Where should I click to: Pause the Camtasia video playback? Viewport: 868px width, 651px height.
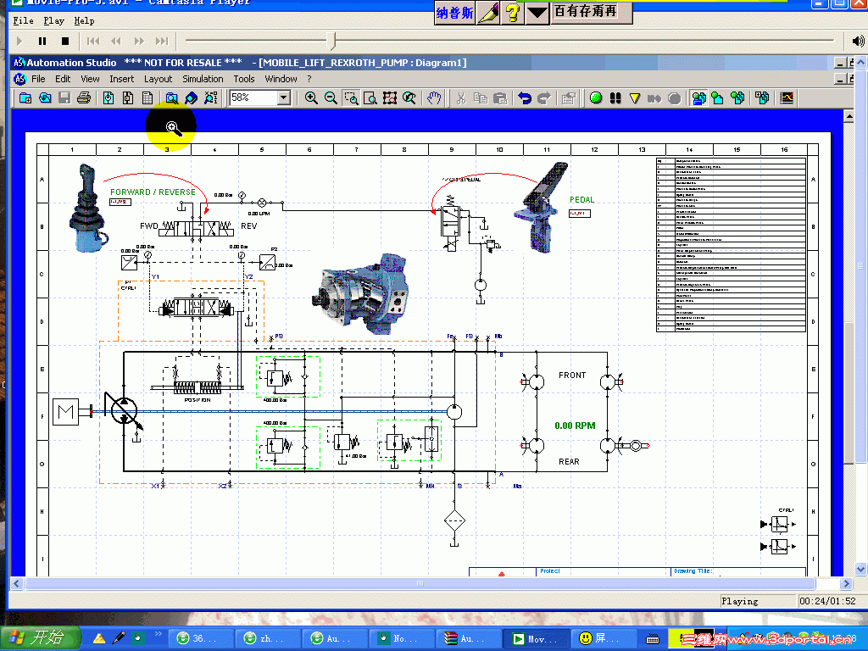[x=42, y=41]
